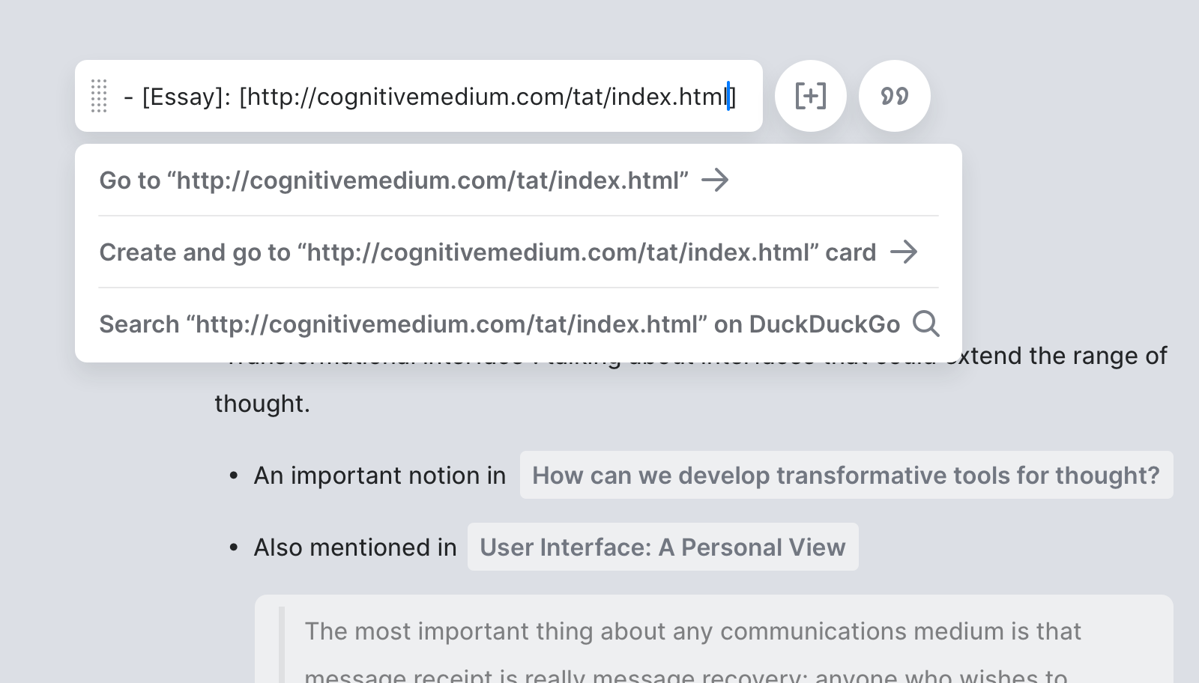Viewport: 1199px width, 683px height.
Task: Open the "How can we develop transformative tools" link
Action: coord(846,476)
